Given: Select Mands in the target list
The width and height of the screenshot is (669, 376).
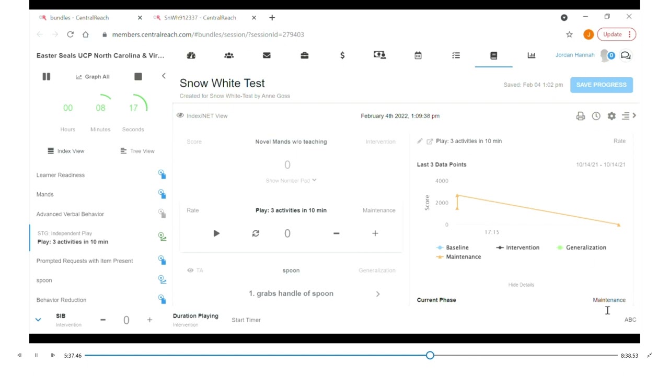Looking at the screenshot, I should click(45, 194).
